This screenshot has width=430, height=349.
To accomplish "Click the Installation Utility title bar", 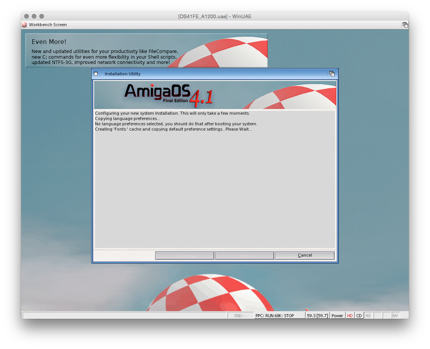I will pyautogui.click(x=214, y=74).
